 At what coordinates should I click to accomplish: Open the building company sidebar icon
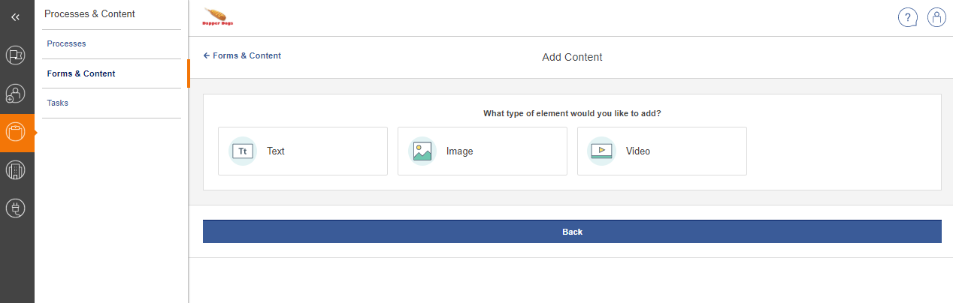pos(16,170)
